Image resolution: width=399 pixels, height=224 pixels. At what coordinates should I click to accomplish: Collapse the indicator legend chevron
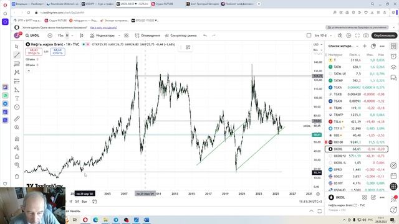29,71
